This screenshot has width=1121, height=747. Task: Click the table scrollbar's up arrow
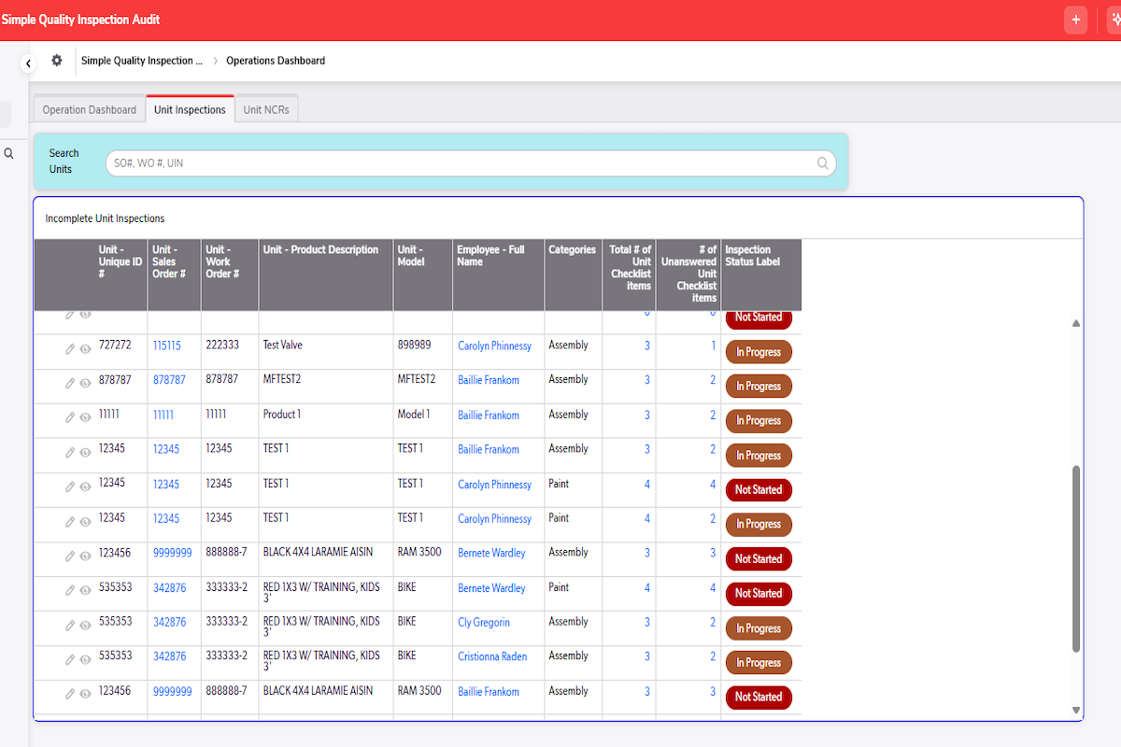[1076, 323]
